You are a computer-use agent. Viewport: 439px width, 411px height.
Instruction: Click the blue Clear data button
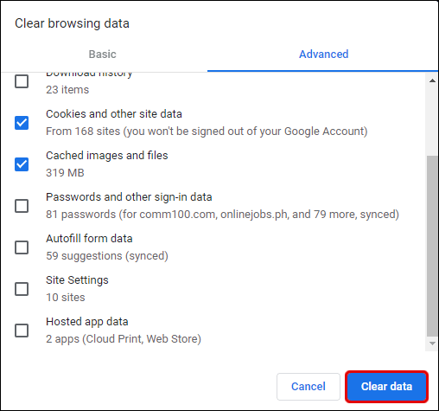386,387
